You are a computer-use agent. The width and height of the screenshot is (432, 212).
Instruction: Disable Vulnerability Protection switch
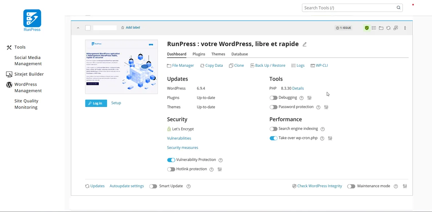[171, 160]
